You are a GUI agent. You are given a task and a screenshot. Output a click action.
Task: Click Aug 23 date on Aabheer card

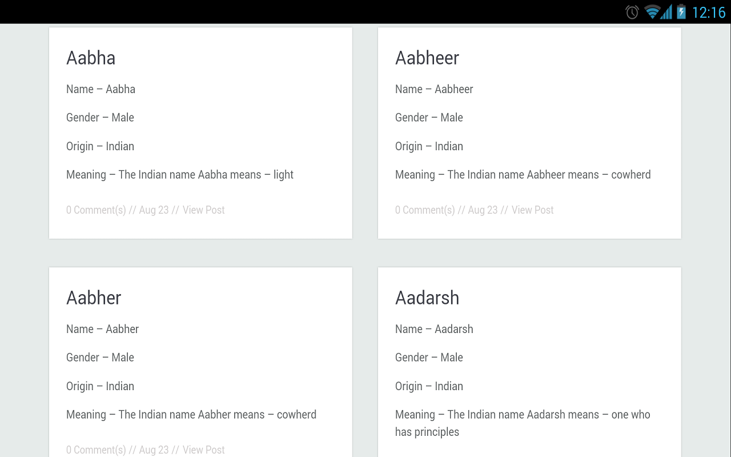[483, 210]
